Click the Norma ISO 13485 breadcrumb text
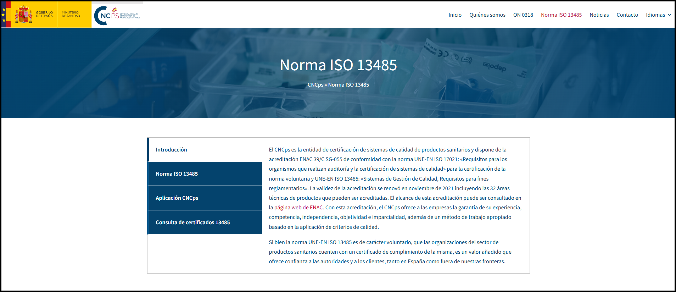The height and width of the screenshot is (292, 676). pyautogui.click(x=348, y=85)
